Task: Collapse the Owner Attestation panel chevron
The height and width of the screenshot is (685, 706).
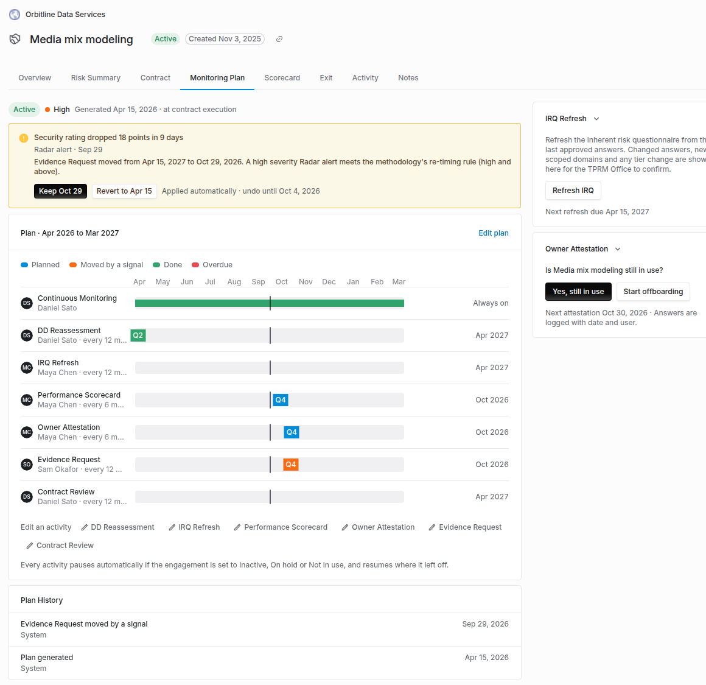Action: [618, 249]
